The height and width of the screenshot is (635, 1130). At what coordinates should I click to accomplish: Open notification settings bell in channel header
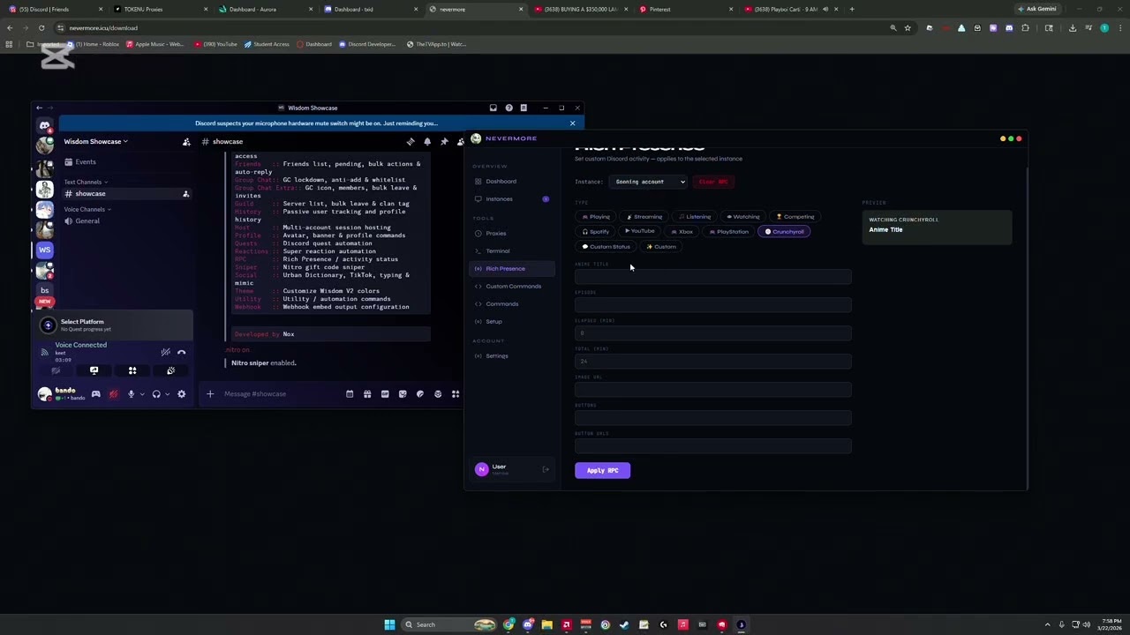[x=427, y=142]
